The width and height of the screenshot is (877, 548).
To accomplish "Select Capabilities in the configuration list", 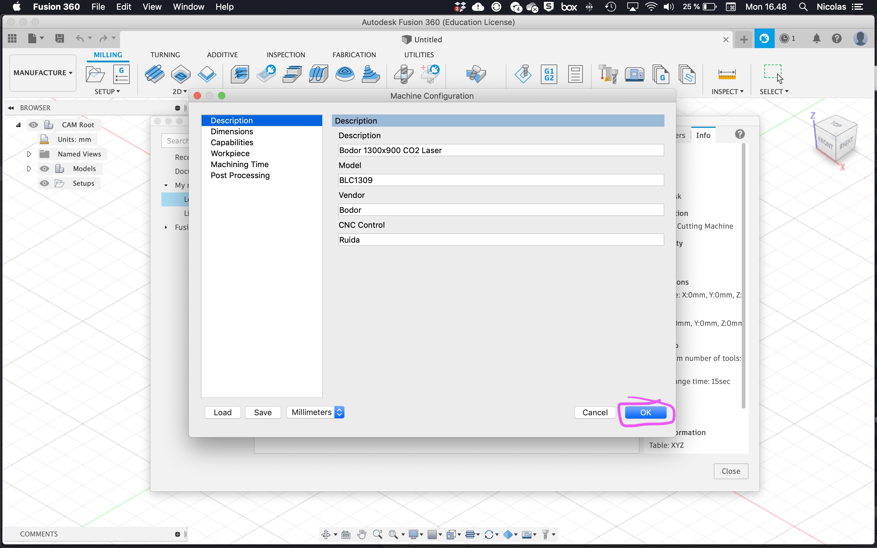I will pyautogui.click(x=261, y=142).
